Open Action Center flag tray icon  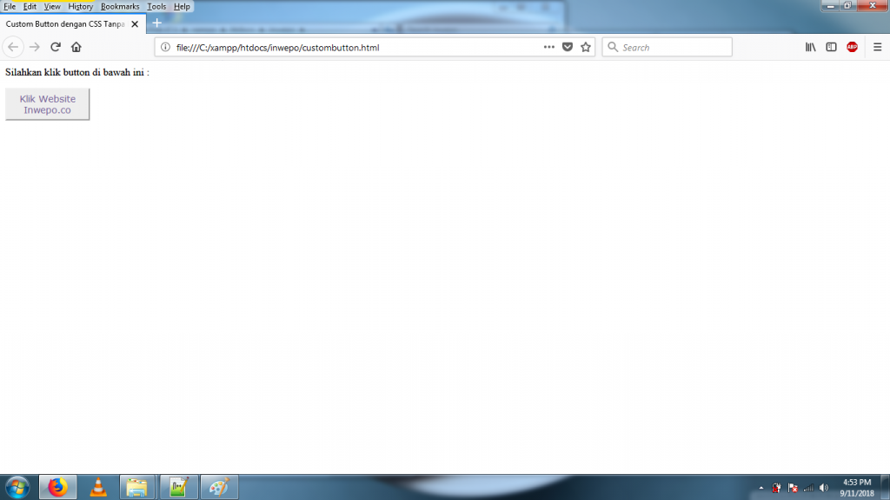point(793,488)
